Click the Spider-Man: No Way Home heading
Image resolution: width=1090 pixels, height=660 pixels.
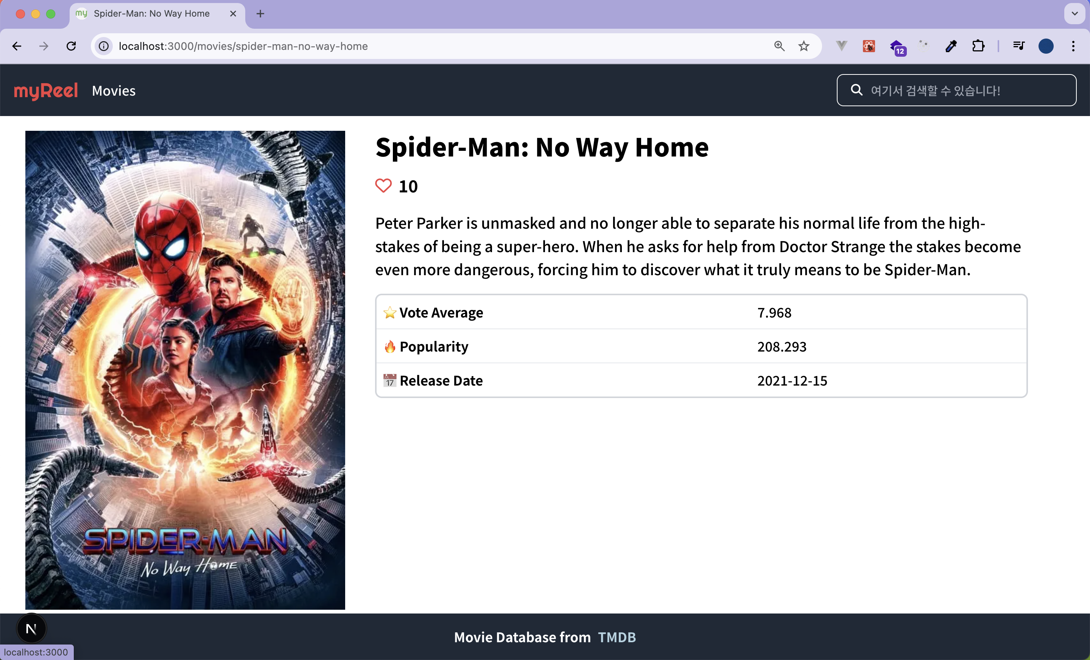pos(542,147)
